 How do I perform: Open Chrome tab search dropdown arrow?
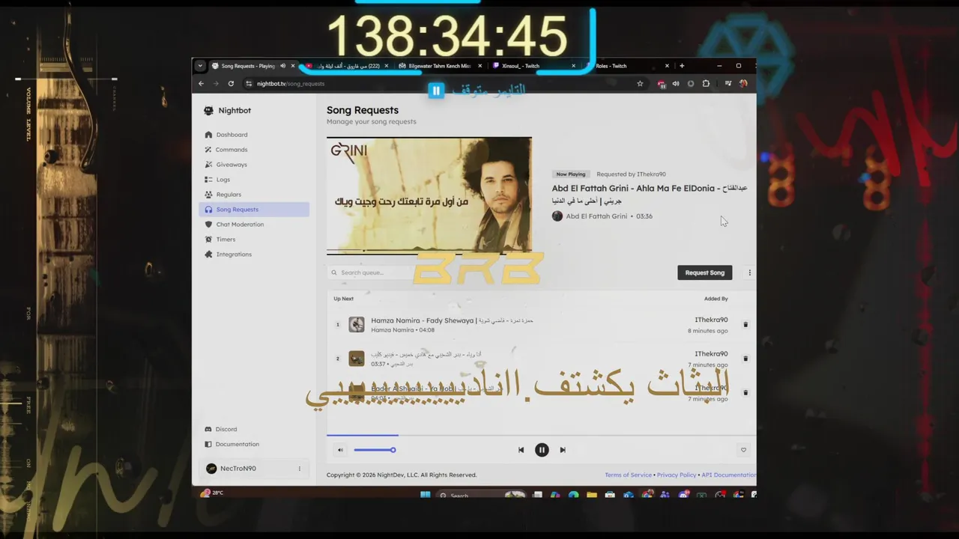pos(200,66)
